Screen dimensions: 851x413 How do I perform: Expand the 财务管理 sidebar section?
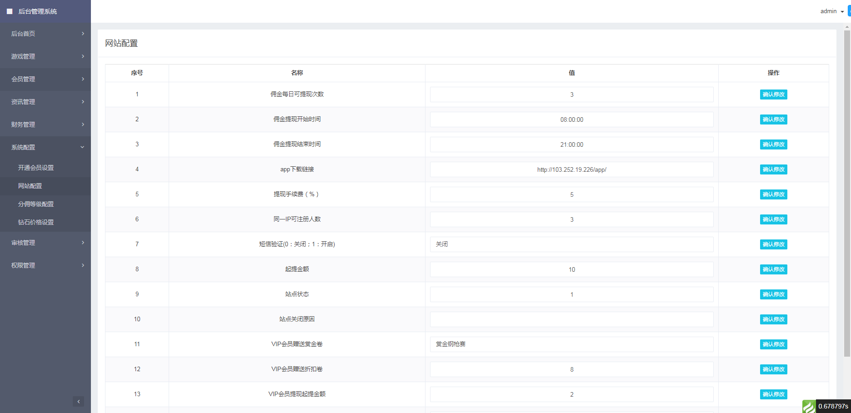pos(45,124)
